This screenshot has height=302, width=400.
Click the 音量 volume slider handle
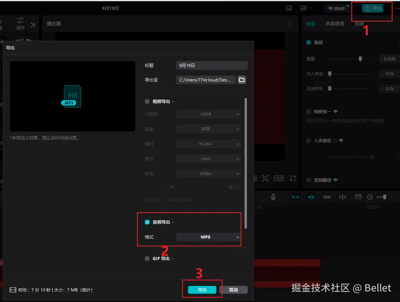[360, 59]
